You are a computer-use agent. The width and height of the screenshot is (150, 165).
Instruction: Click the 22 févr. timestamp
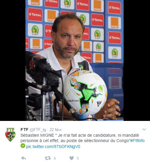coord(56,130)
